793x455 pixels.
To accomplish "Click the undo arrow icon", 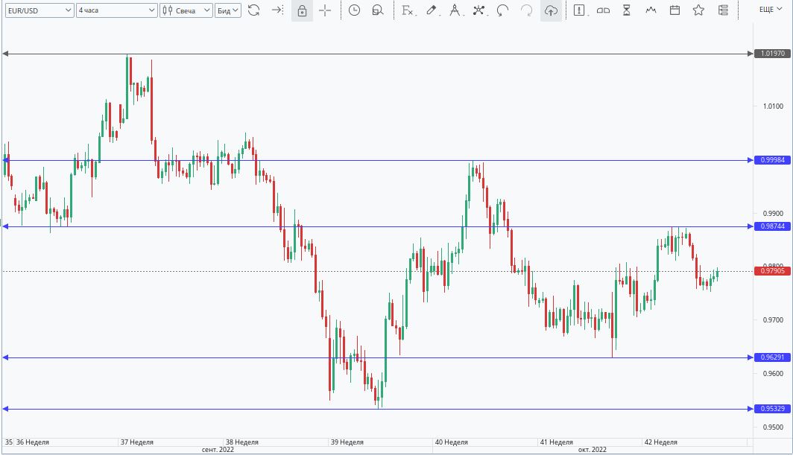I will point(502,10).
